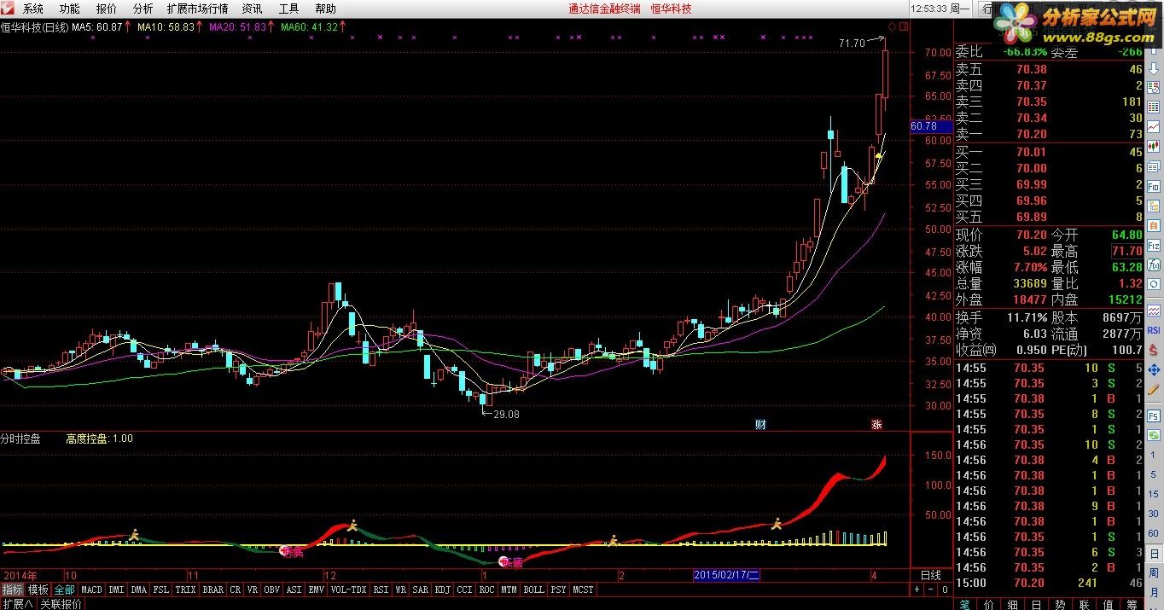The width and height of the screenshot is (1164, 610).
Task: Click the green refresh icon in sidebar
Action: 1153,434
